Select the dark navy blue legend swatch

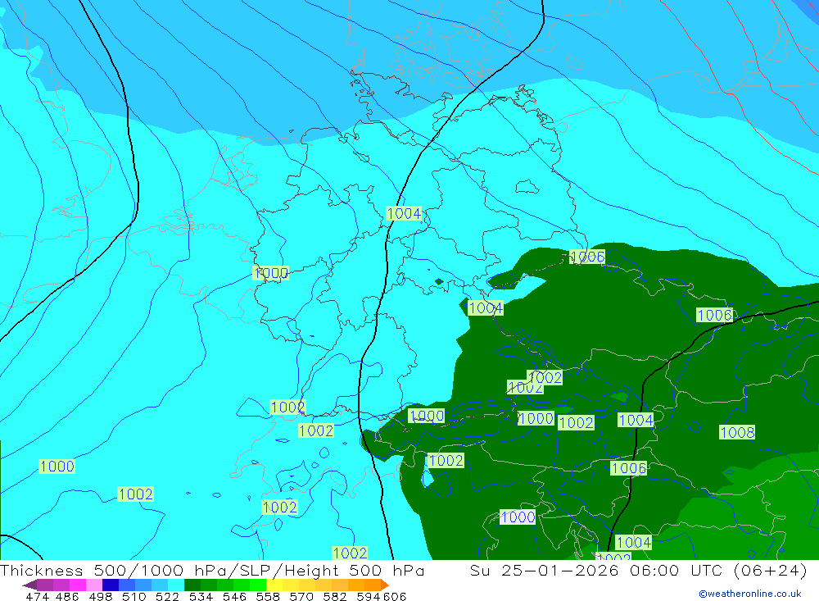click(x=111, y=585)
